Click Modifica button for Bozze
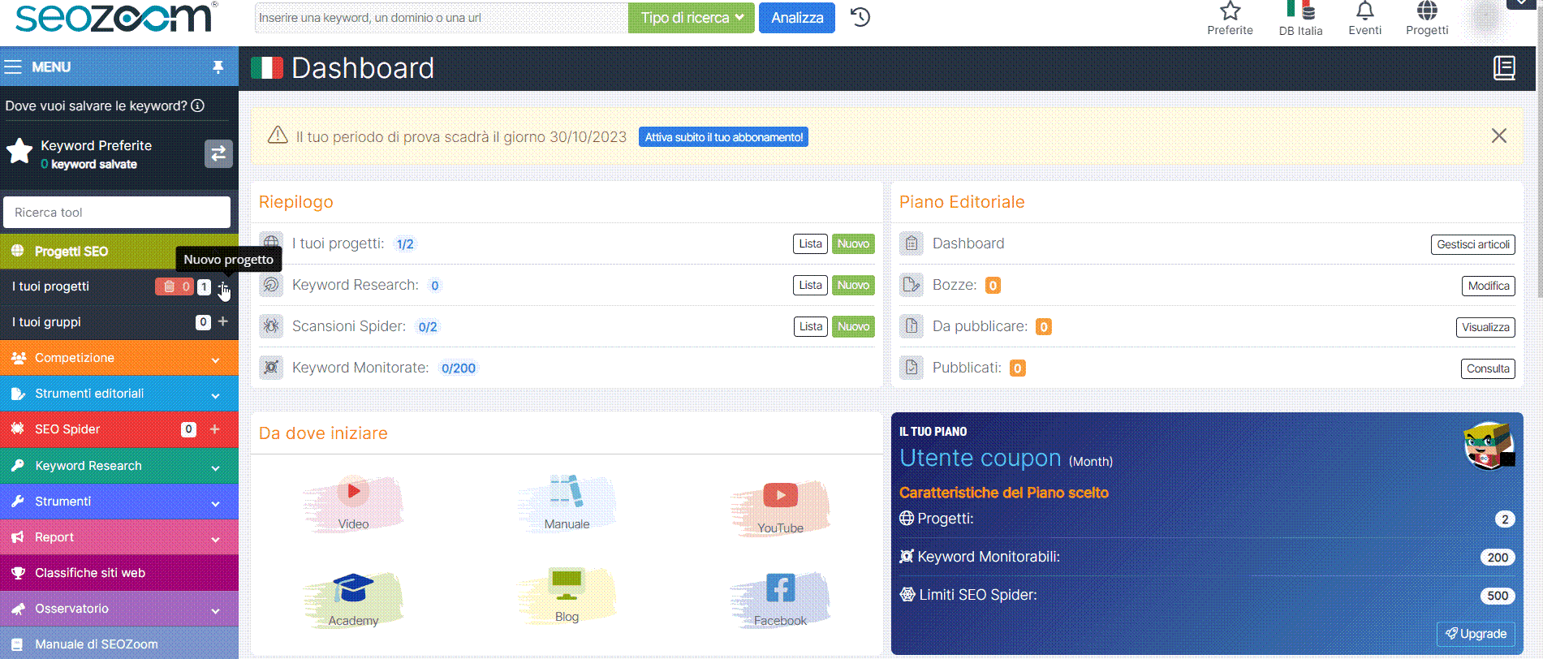Image resolution: width=1543 pixels, height=659 pixels. 1488,286
